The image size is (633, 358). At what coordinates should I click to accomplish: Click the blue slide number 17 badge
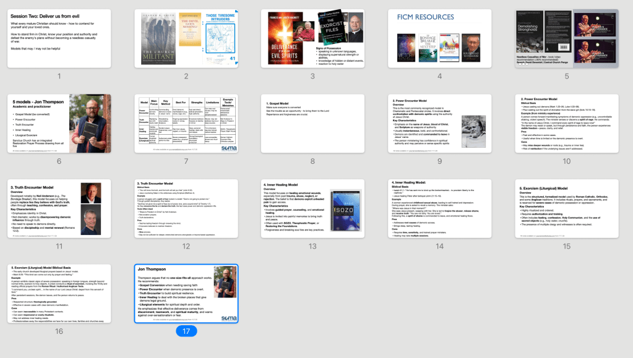[x=186, y=331]
